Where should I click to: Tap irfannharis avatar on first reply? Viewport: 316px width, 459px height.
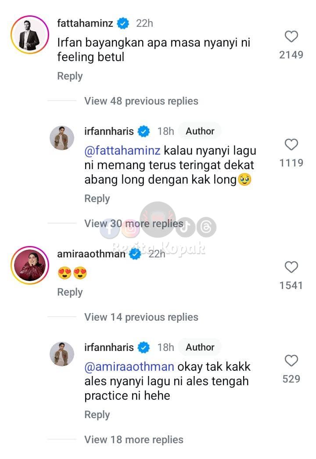(62, 137)
